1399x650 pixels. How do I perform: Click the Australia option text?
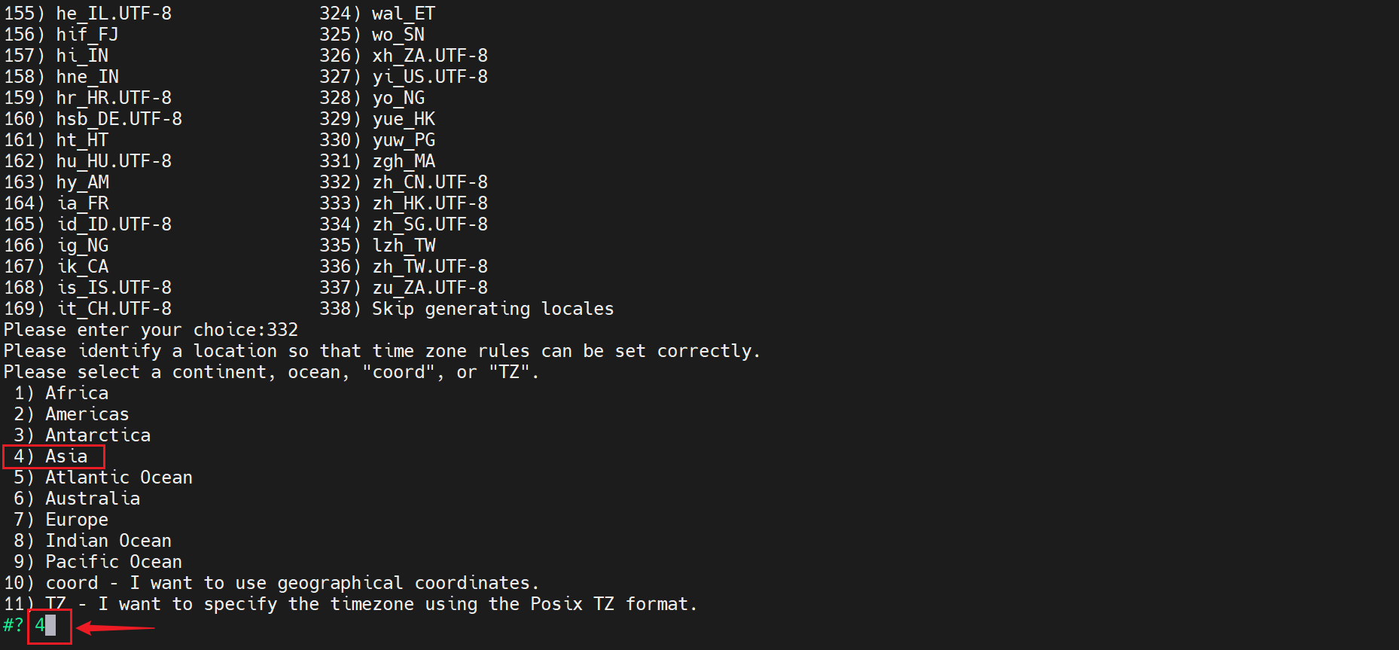(x=92, y=499)
